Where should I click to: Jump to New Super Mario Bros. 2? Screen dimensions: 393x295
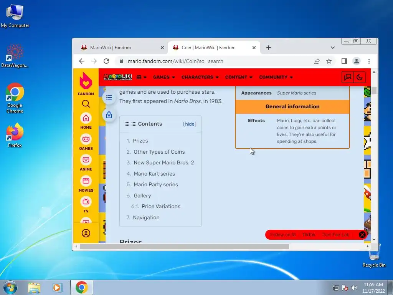pyautogui.click(x=163, y=162)
